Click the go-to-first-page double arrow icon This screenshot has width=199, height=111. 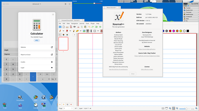pyautogui.click(x=97, y=27)
